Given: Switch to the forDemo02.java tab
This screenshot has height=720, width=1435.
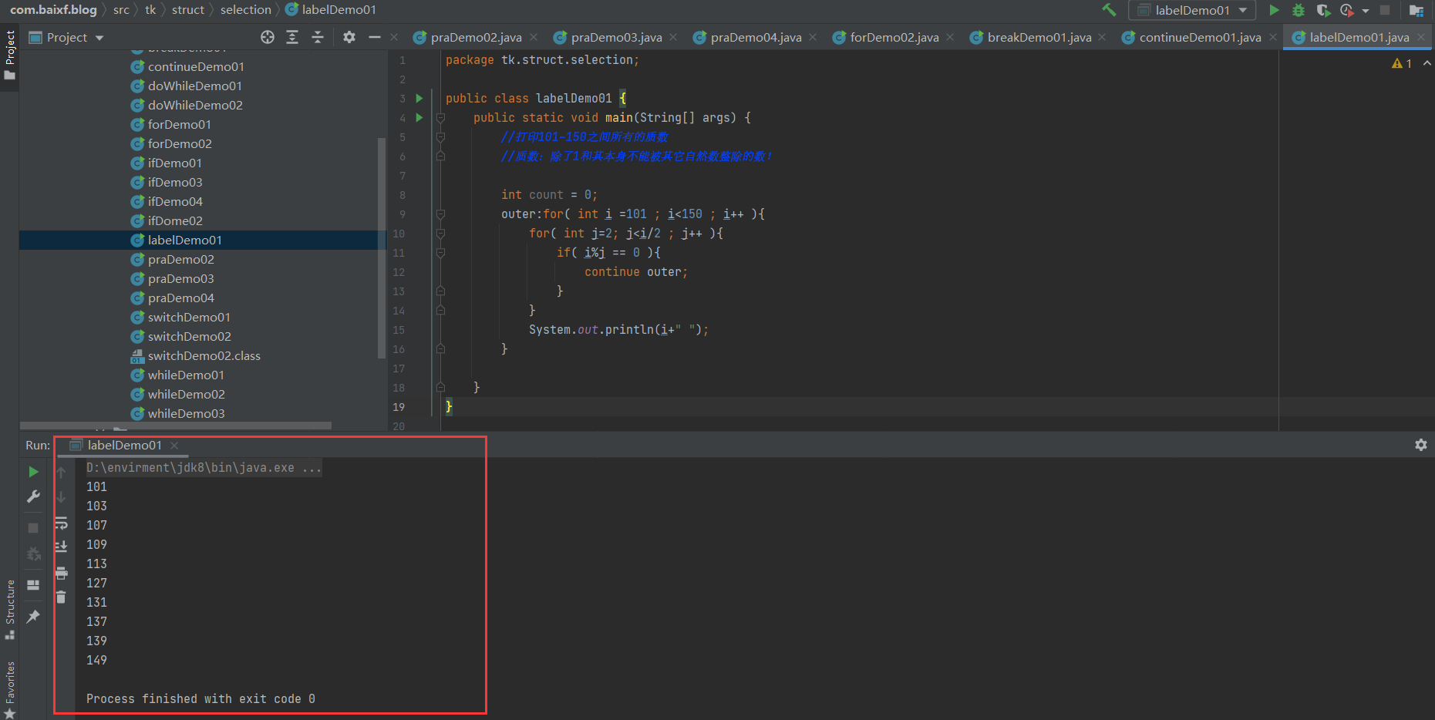Looking at the screenshot, I should click(894, 37).
